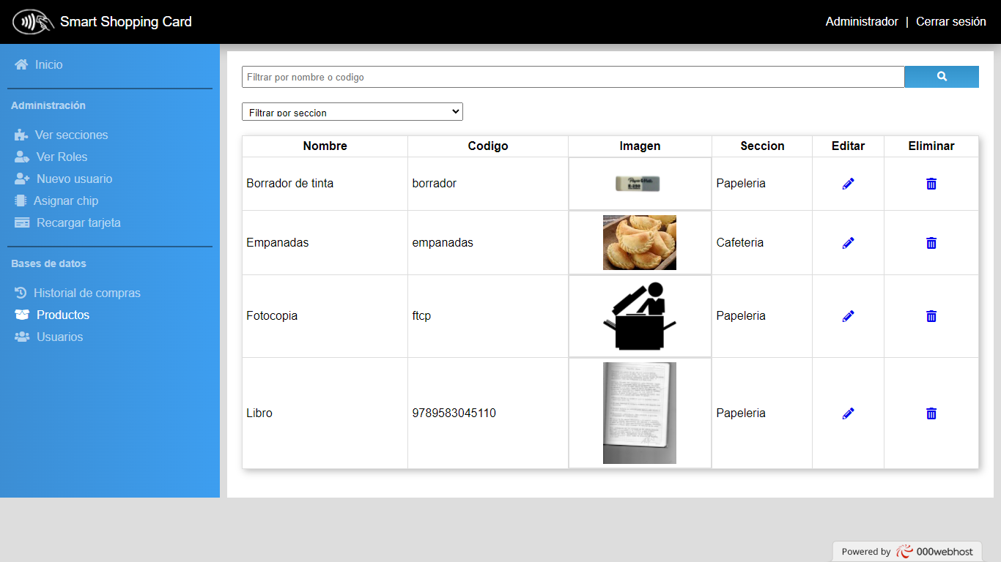This screenshot has height=562, width=1001.
Task: Click the Seccion column header
Action: pos(762,146)
